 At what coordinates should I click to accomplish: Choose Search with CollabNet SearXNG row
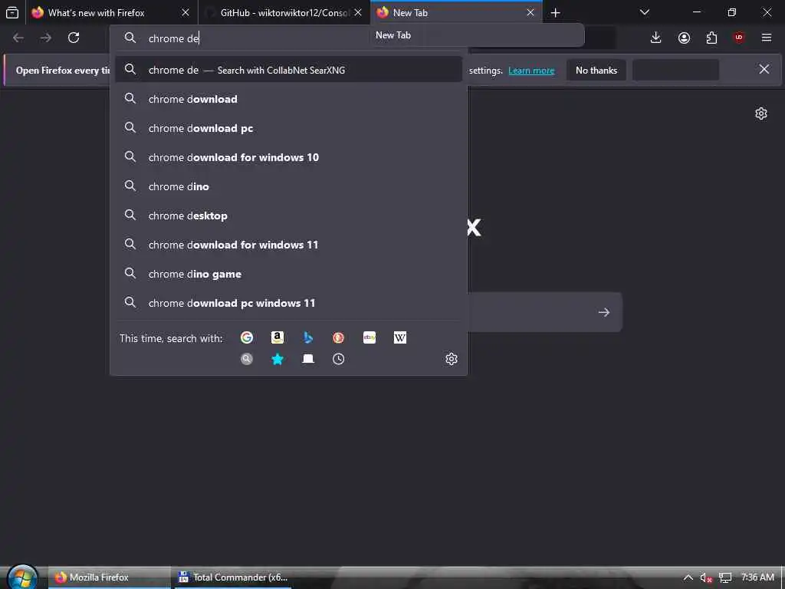point(288,70)
